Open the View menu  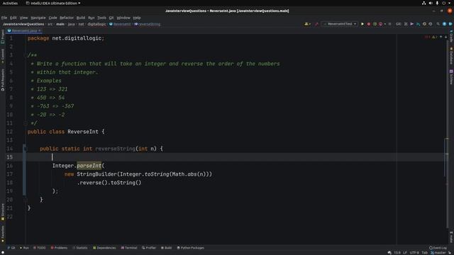(23, 18)
